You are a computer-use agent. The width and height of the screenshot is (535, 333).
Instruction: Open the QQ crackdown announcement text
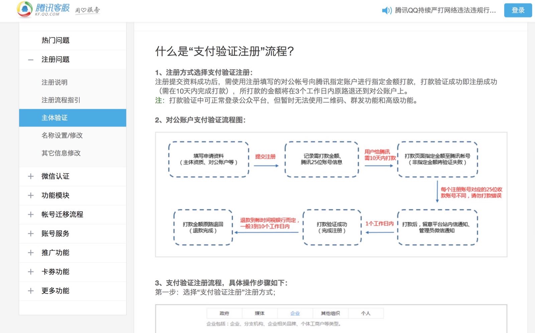coord(445,10)
